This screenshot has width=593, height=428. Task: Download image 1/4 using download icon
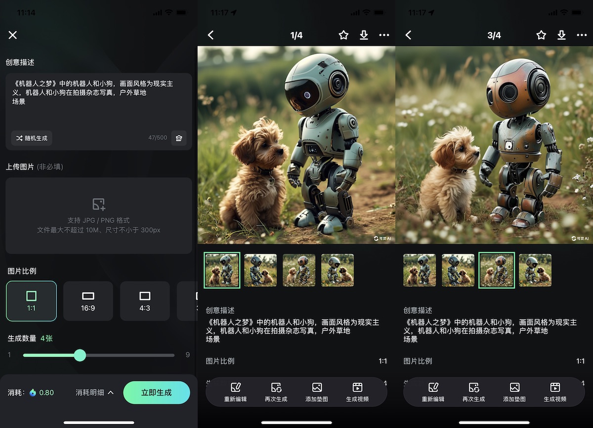(x=364, y=35)
